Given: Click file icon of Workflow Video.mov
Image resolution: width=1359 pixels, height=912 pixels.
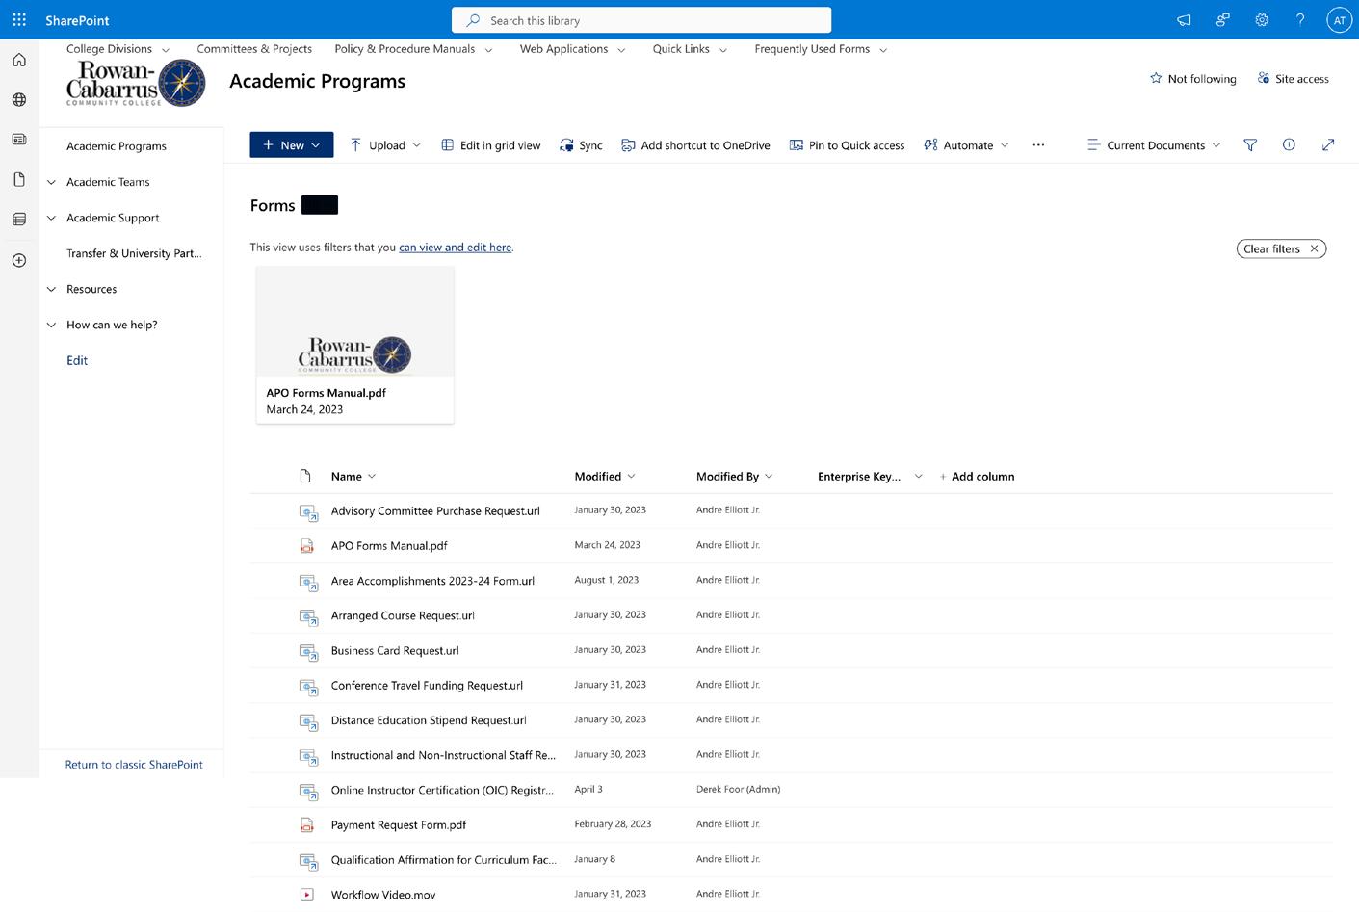Looking at the screenshot, I should coord(307,895).
